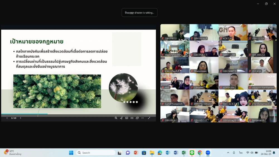Select the GBH.MH participant video tile
279x157 pixels.
pyautogui.click(x=204, y=82)
